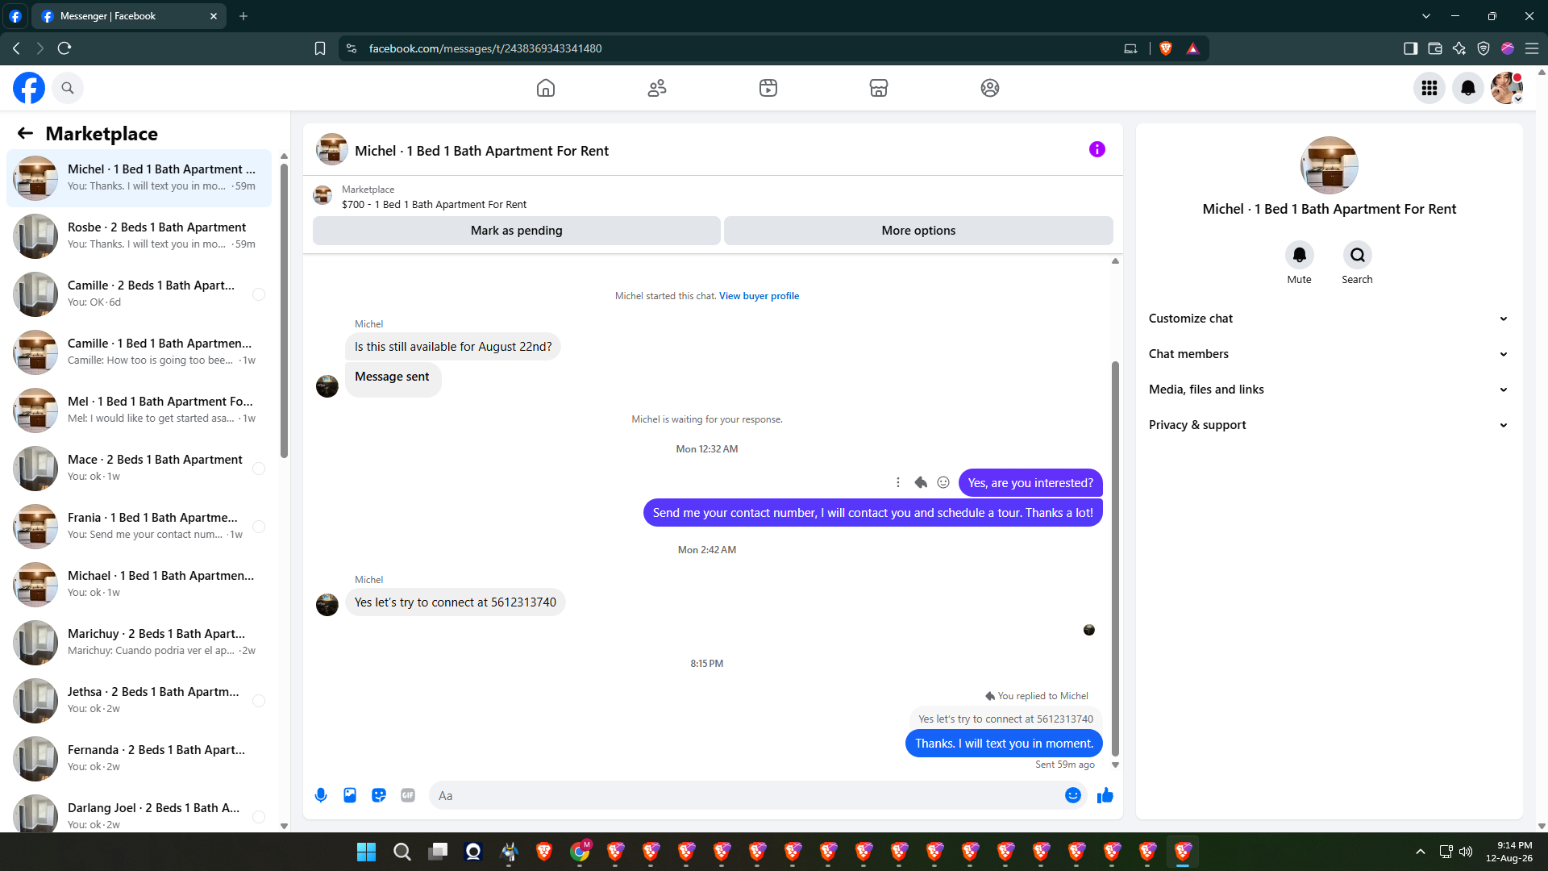1548x871 pixels.
Task: Open Jethsa 2 Beds 1 Bath chat
Action: [139, 700]
